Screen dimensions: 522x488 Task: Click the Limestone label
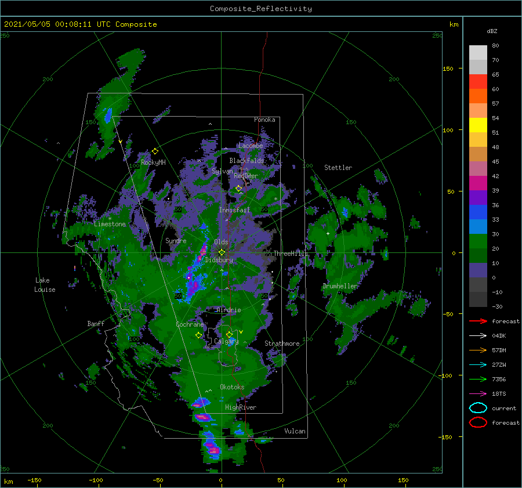tap(110, 224)
